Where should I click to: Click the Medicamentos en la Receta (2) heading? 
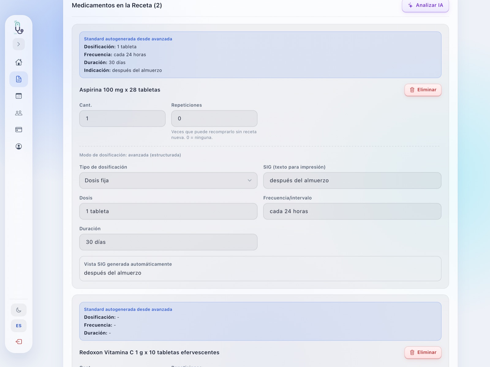pos(117,5)
